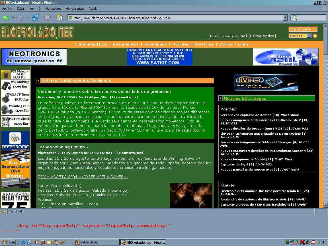Viewport: 328px width, 246px height.
Task: Click the Cerrar sesión link
Action: coord(262,36)
